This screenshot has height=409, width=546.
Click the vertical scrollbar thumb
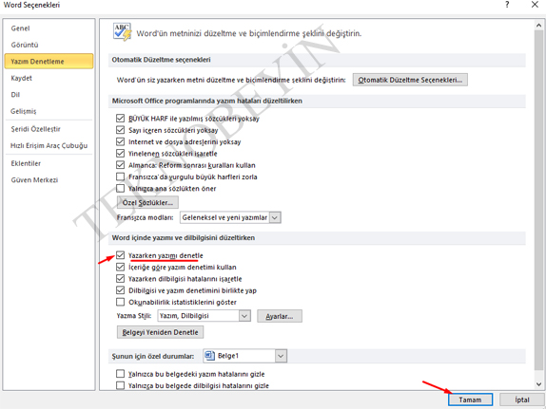(x=538, y=201)
